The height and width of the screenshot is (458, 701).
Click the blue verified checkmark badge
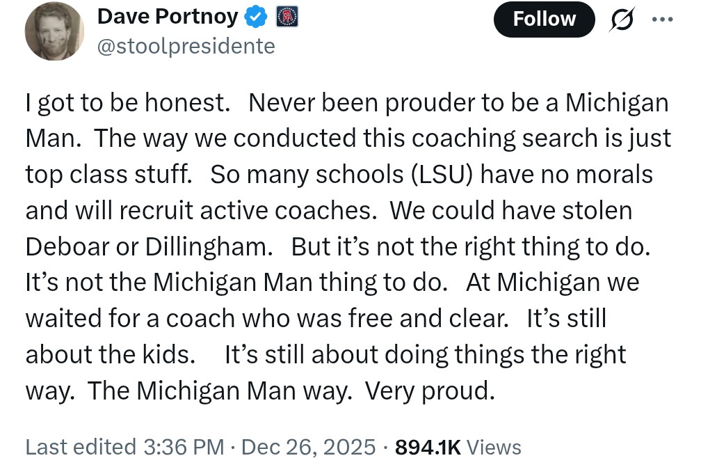point(257,17)
